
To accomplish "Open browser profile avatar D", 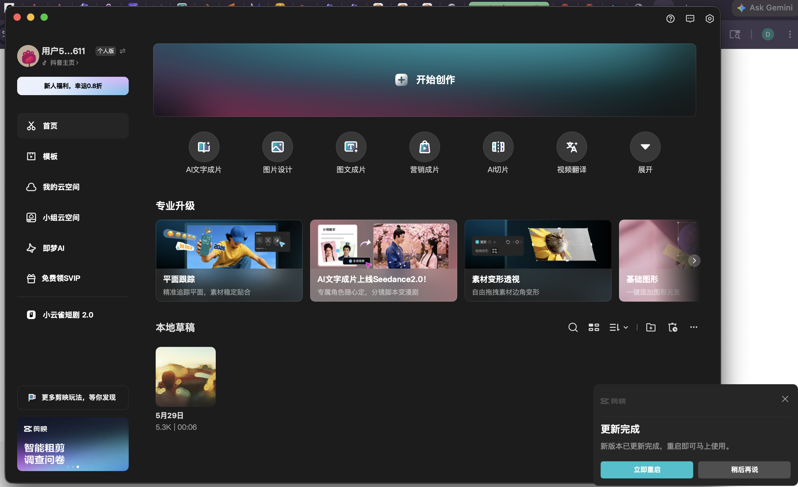I will click(x=768, y=34).
